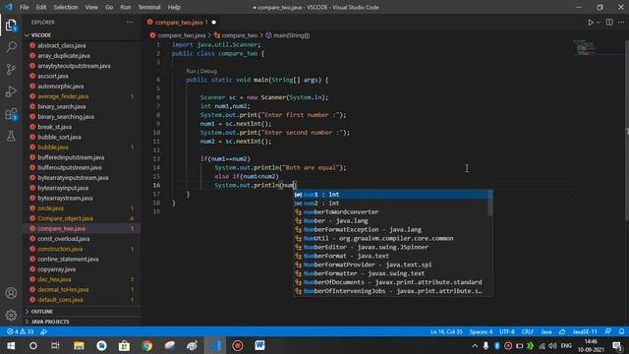
Task: Open constructors.java file
Action: tap(60, 249)
